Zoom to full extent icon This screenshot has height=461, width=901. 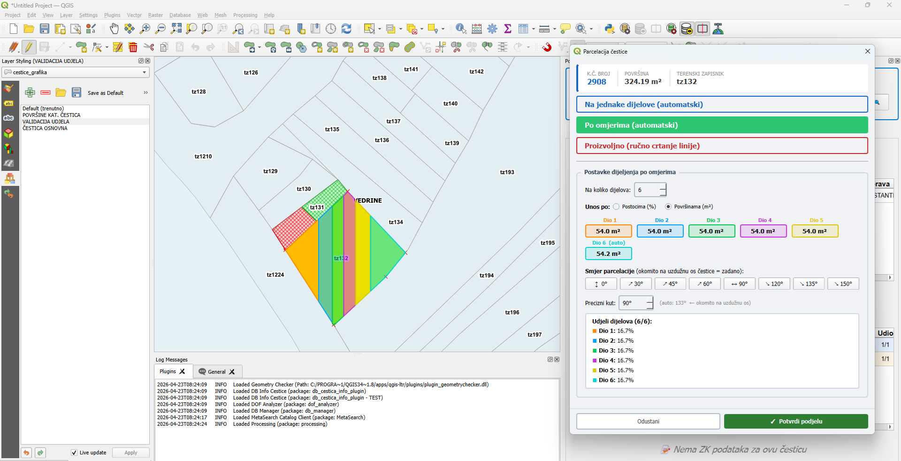[x=176, y=29]
